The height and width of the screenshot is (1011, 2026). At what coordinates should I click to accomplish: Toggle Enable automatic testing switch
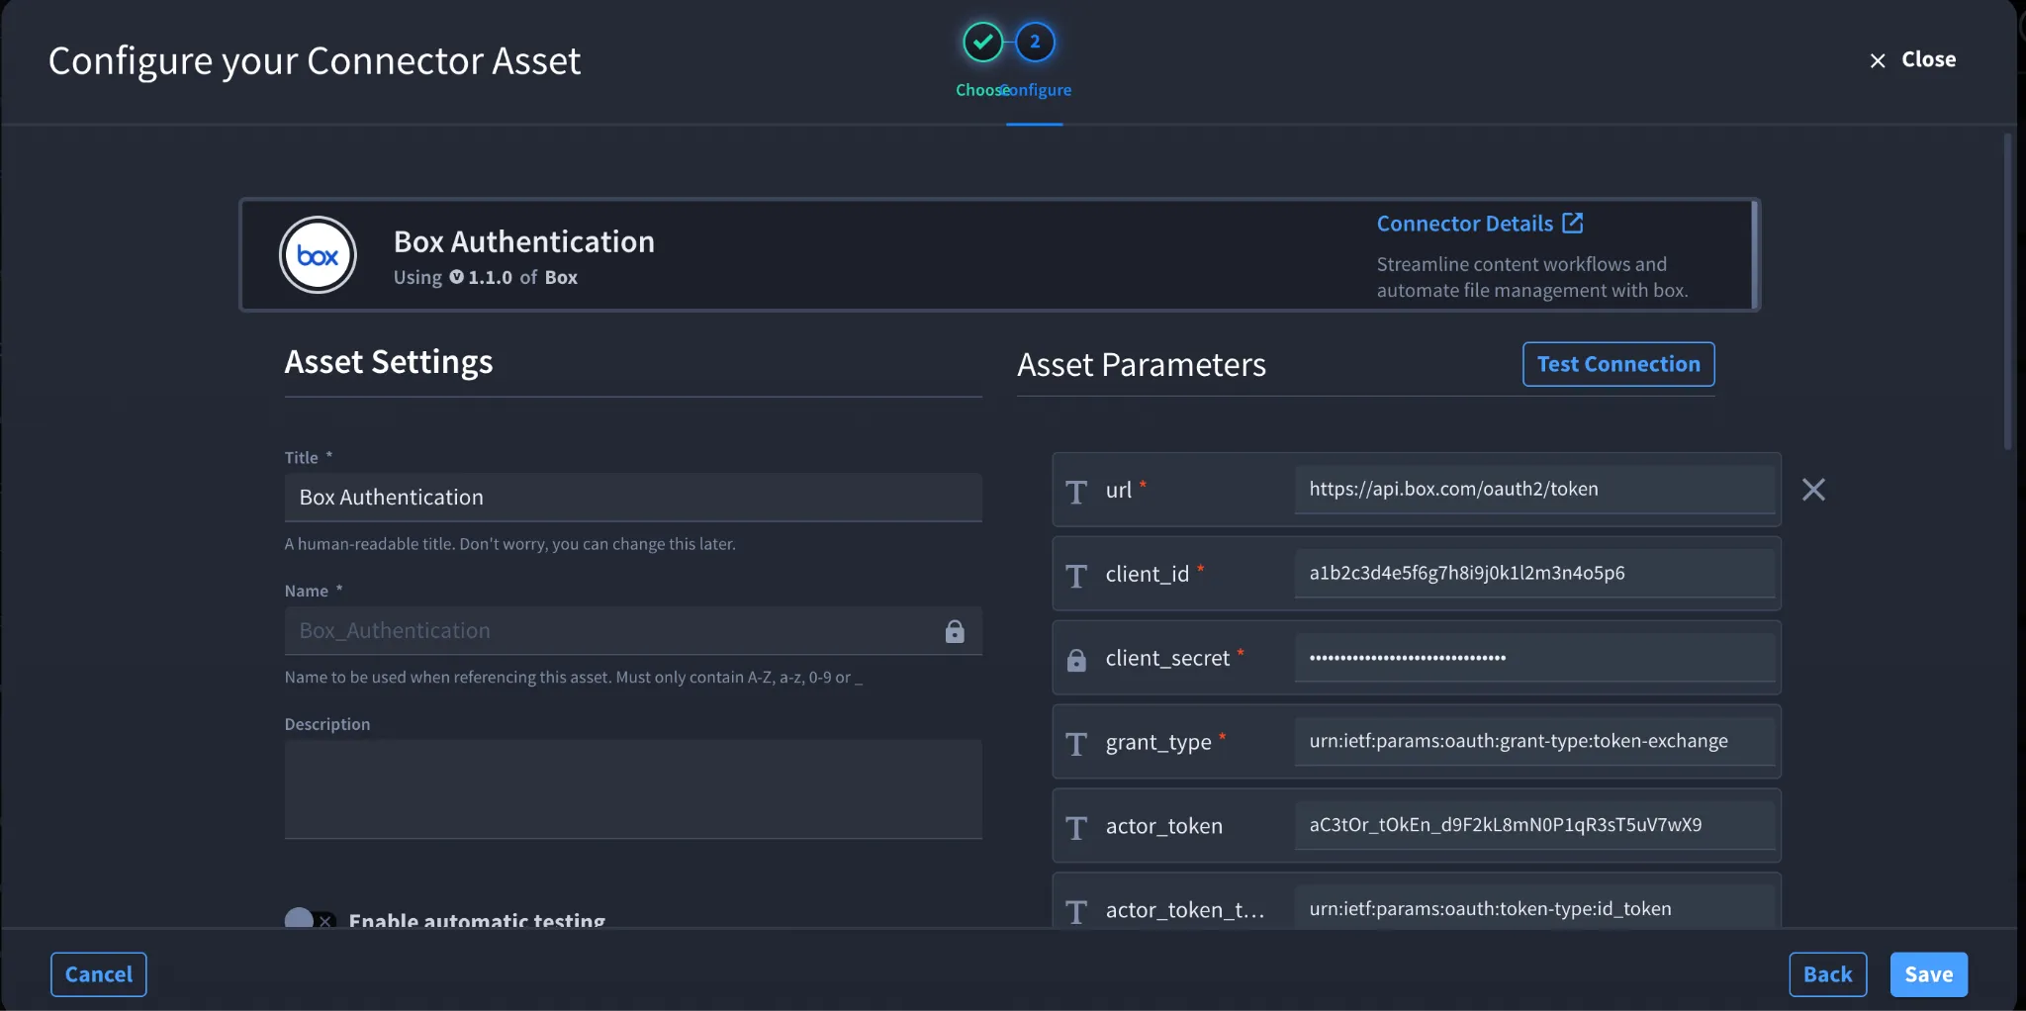[311, 919]
